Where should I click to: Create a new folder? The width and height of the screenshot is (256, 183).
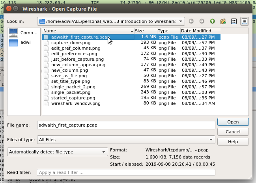[x=223, y=21]
